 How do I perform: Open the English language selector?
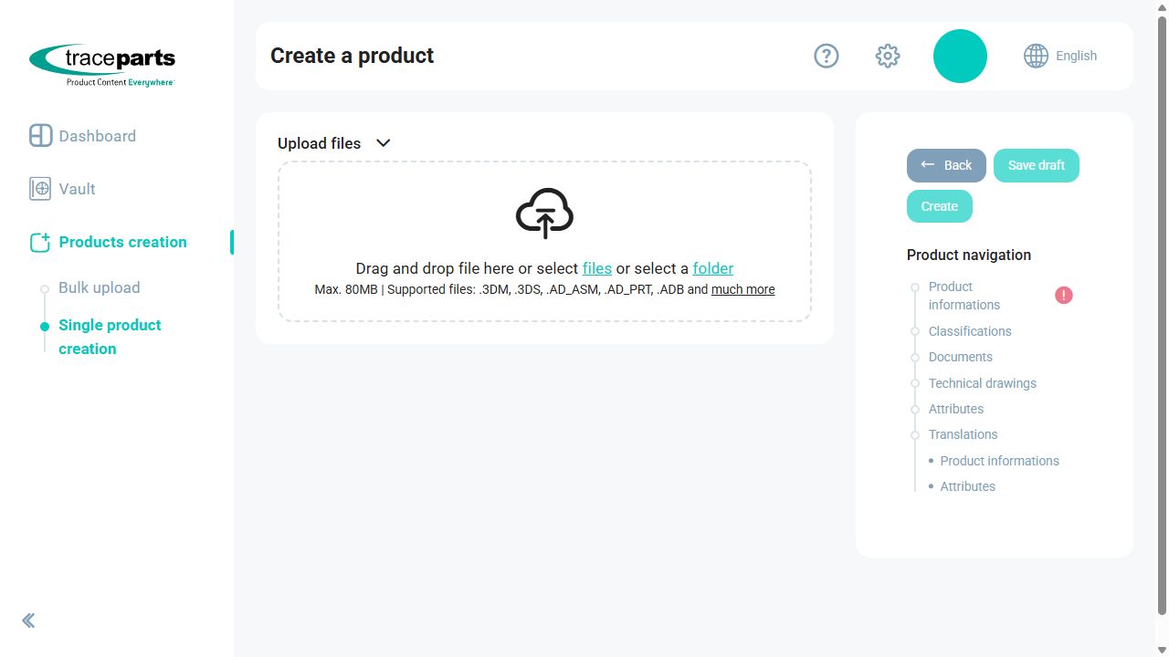[x=1076, y=56]
